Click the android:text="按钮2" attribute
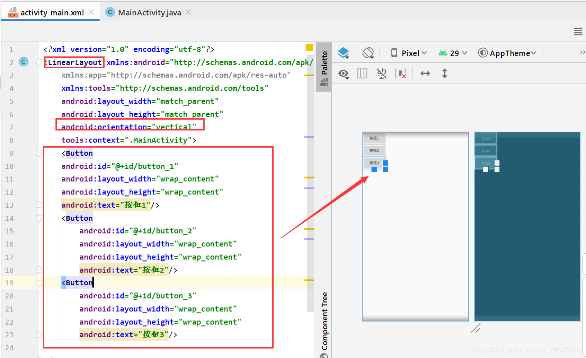 (x=124, y=270)
